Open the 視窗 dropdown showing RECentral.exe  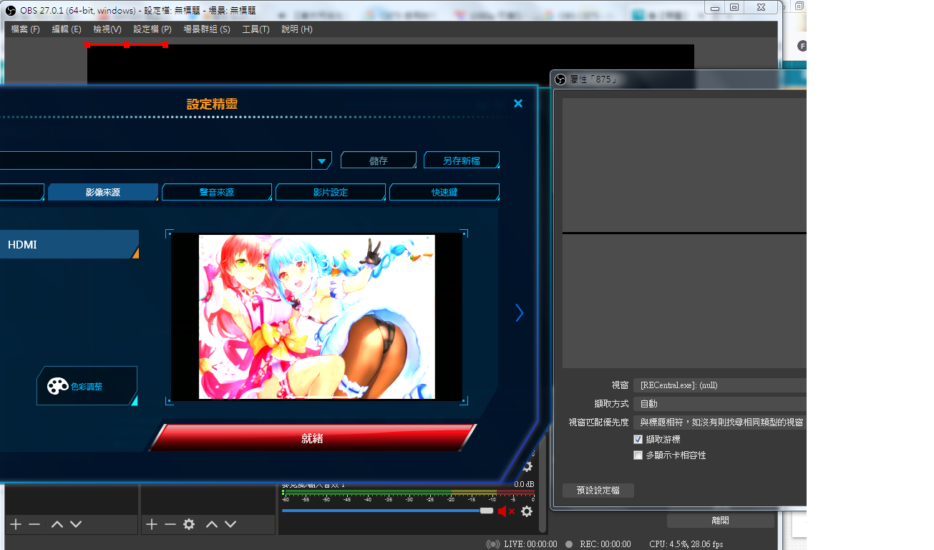(720, 385)
